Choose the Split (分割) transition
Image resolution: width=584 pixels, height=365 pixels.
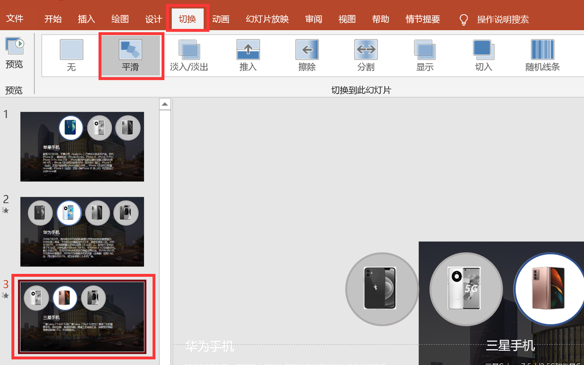coord(365,55)
